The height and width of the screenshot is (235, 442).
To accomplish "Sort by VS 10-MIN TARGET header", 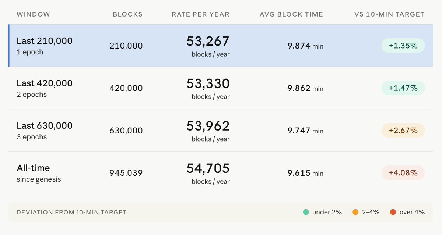I will tap(389, 14).
